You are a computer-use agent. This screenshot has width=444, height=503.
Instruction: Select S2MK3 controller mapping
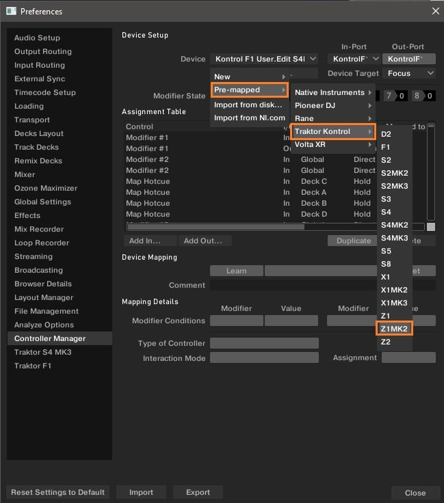click(x=395, y=186)
